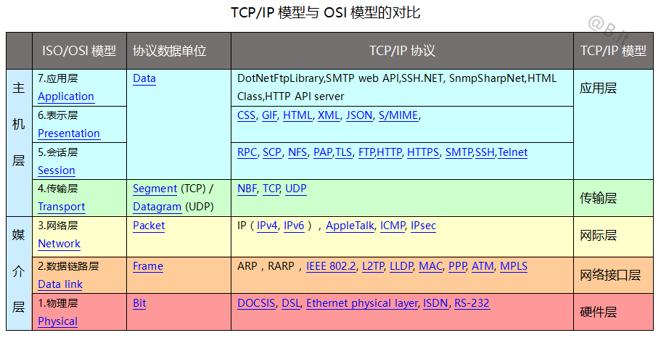Open the Session layer link
661x338 pixels.
coord(57,170)
